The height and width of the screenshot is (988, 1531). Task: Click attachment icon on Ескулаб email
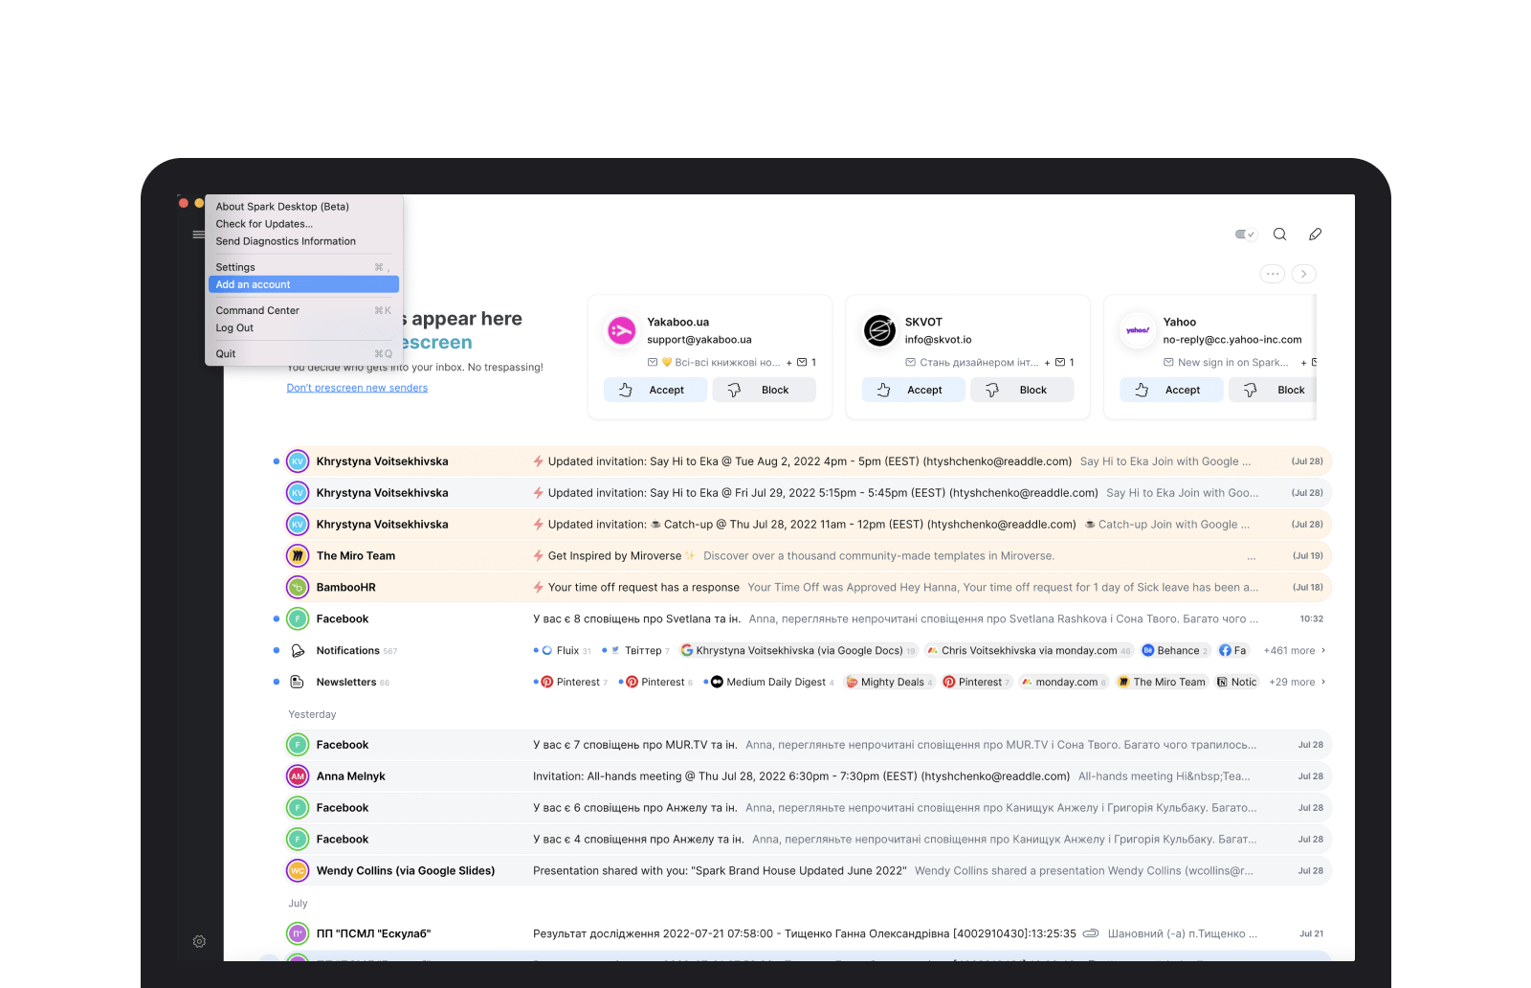pyautogui.click(x=1091, y=934)
